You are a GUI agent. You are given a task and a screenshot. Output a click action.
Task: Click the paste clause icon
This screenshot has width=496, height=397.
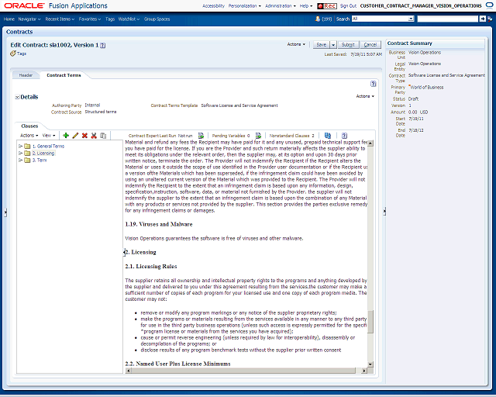(103, 136)
